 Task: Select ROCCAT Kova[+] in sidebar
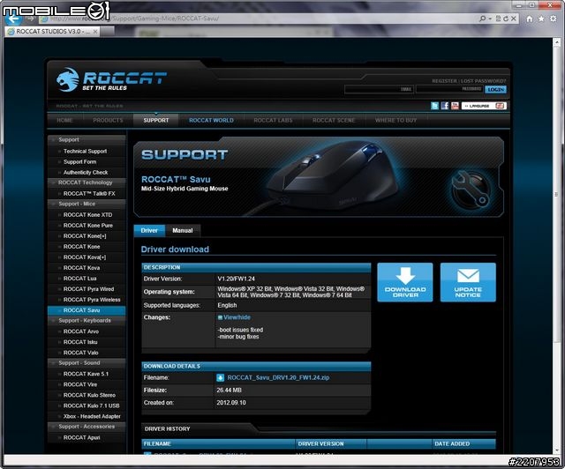click(x=85, y=257)
